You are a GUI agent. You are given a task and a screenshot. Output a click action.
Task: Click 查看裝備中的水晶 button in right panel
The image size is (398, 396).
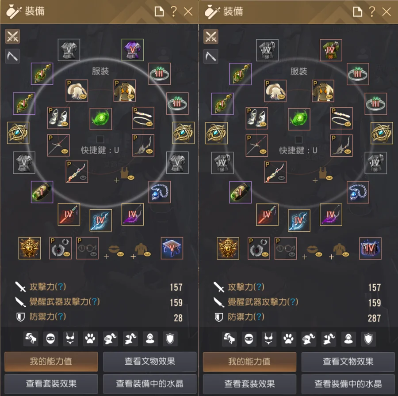coord(348,384)
